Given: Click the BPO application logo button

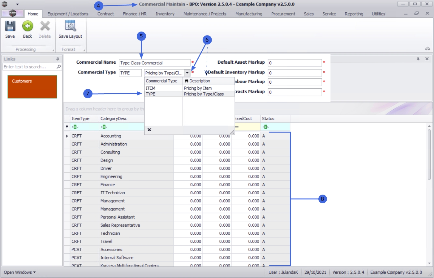Looking at the screenshot, I should coord(12,13).
